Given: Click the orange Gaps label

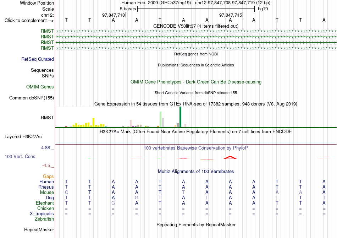Looking at the screenshot, I should coord(48,177).
